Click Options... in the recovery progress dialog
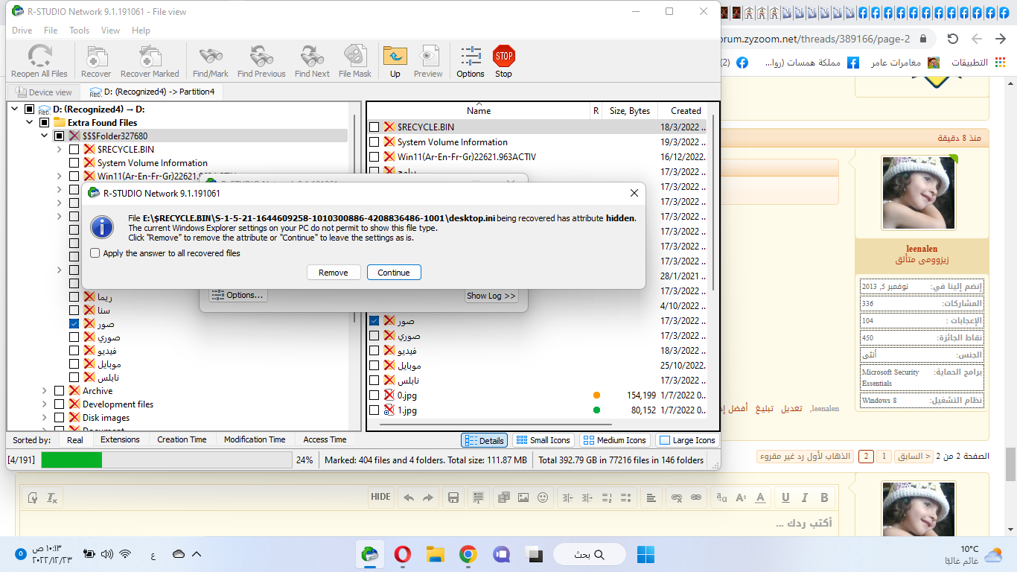Image resolution: width=1017 pixels, height=572 pixels. (x=238, y=295)
